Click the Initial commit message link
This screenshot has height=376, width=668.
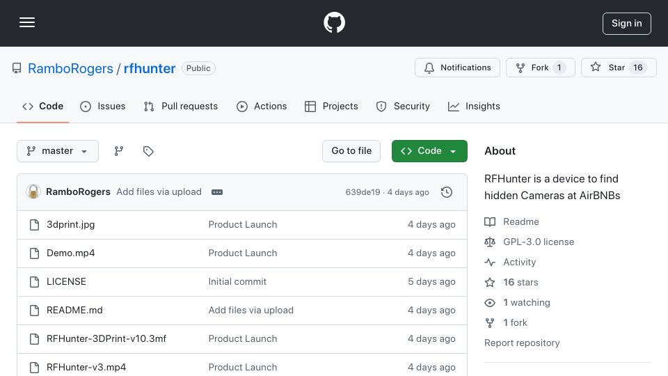click(237, 282)
